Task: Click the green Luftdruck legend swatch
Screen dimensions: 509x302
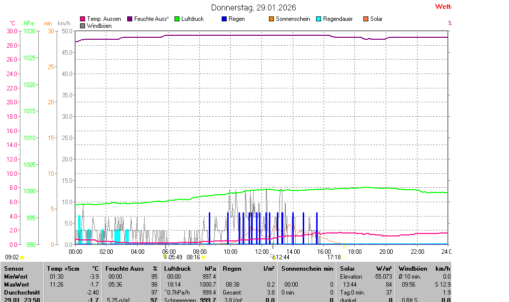Action: pos(177,19)
